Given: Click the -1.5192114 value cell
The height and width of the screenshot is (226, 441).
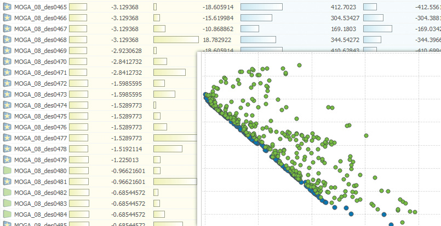Looking at the screenshot, I should (x=127, y=148).
